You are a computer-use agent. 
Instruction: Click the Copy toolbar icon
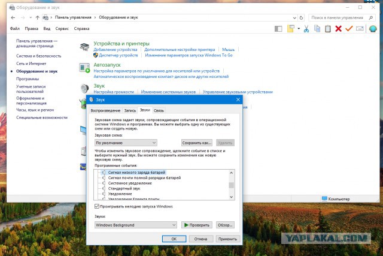coord(317,29)
